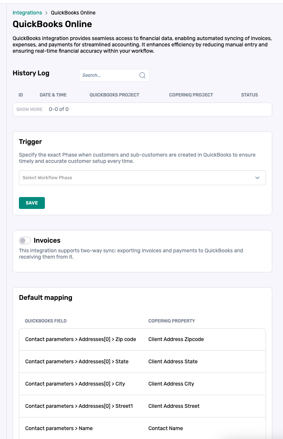Click the Trigger section heading

point(30,142)
